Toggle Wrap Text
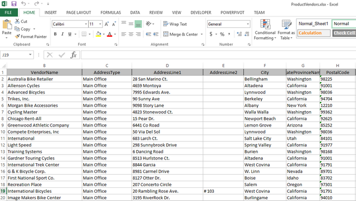This screenshot has width=356, height=201. click(175, 24)
